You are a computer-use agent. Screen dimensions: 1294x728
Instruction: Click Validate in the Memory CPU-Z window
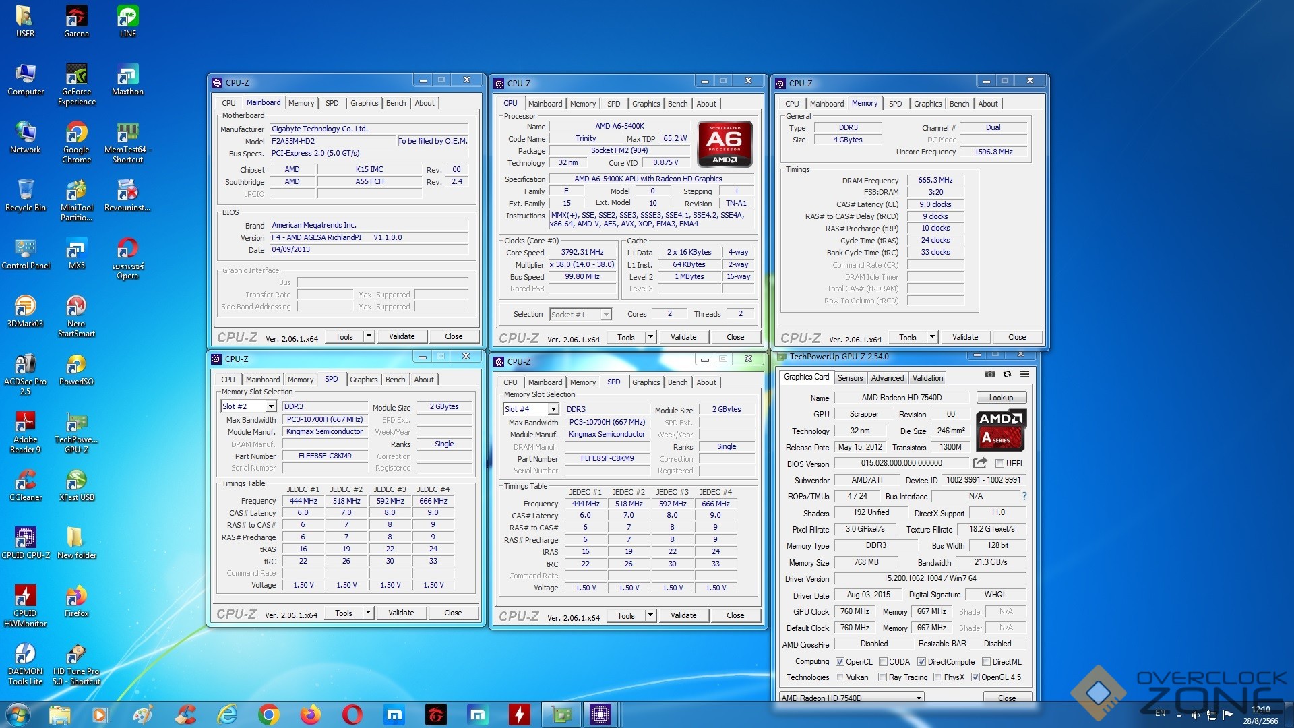pyautogui.click(x=964, y=337)
